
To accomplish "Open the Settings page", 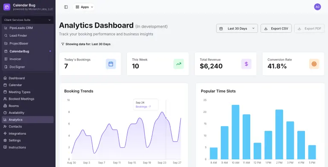I will [x=27, y=141].
